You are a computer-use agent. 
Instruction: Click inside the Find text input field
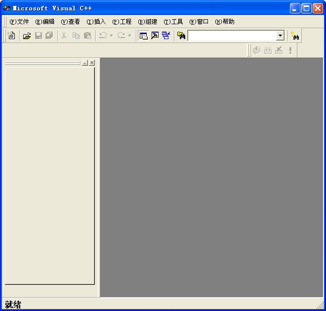231,36
